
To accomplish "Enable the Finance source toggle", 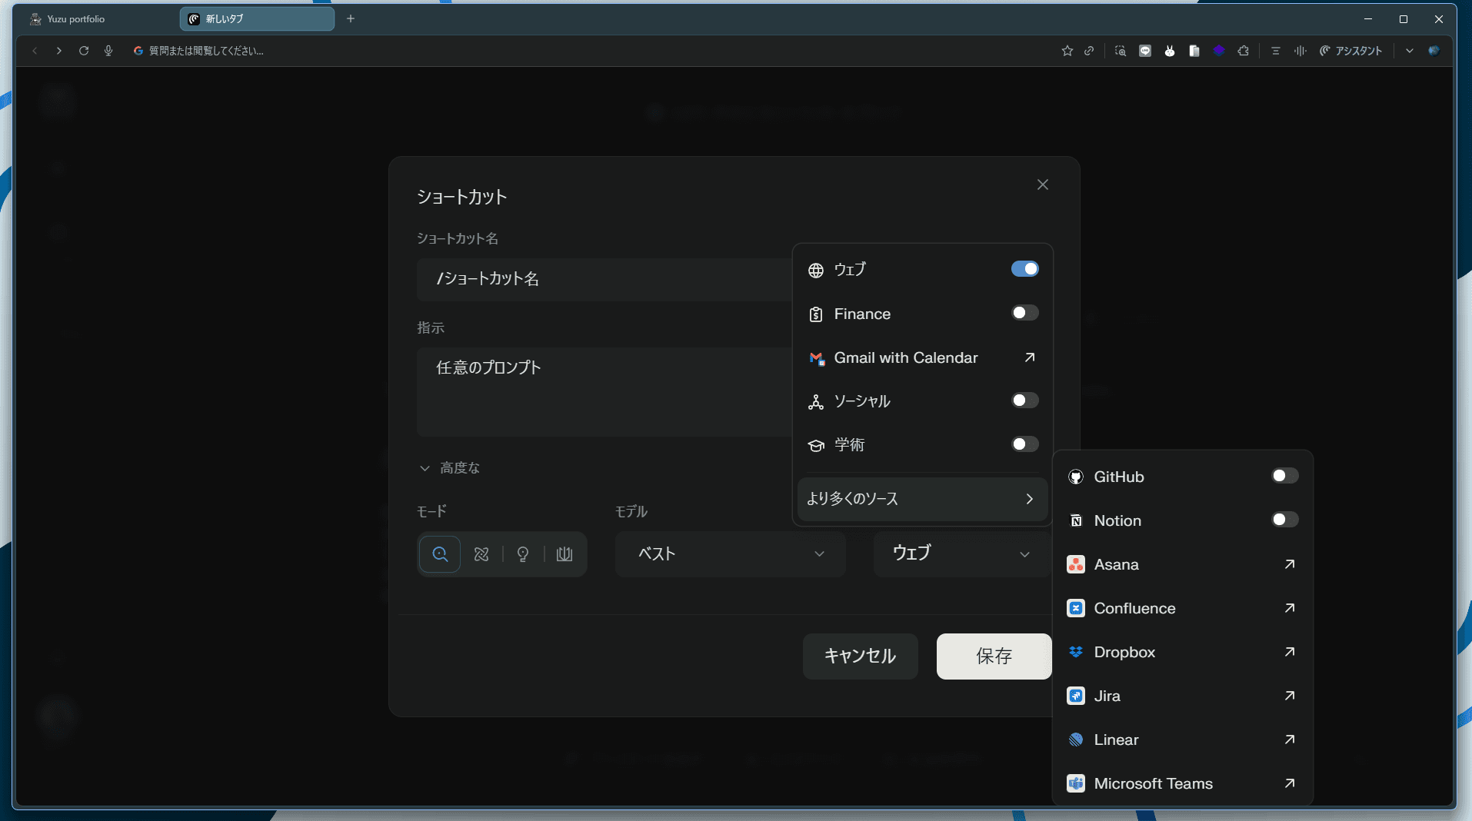I will click(x=1024, y=313).
